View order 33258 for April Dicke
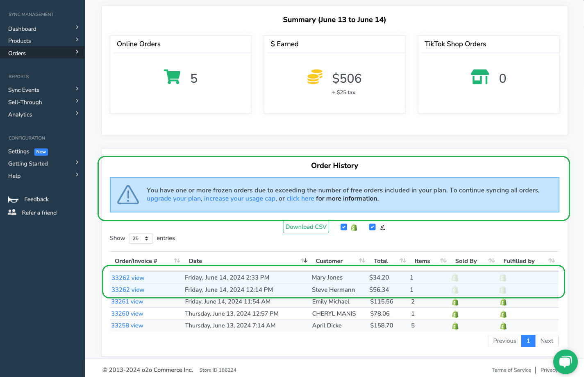Viewport: 584px width, 377px height. (127, 325)
